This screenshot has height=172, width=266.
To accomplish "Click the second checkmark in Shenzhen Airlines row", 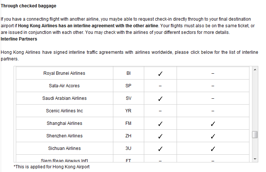I will coord(213,136).
